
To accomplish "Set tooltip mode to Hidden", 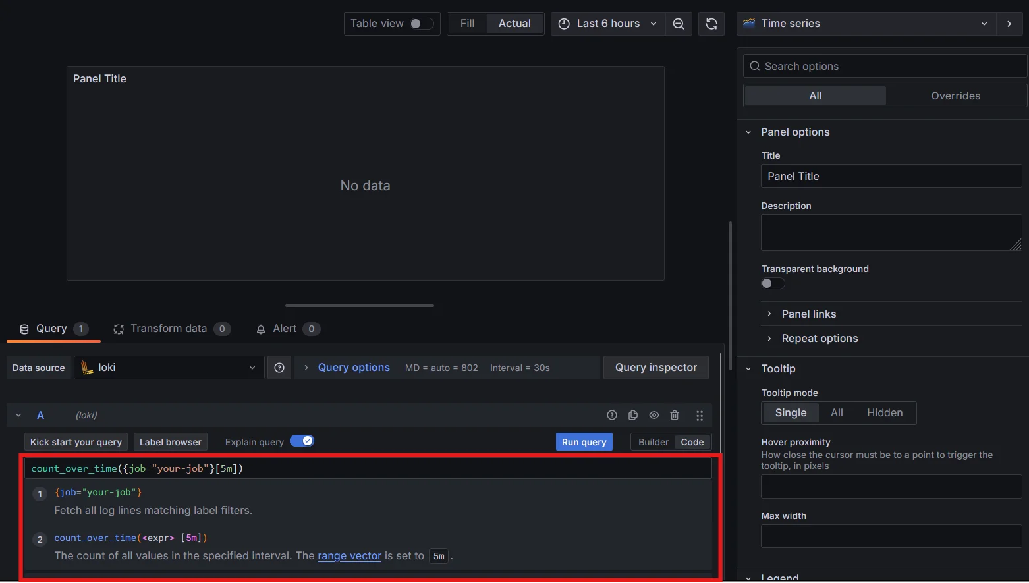I will pyautogui.click(x=885, y=413).
